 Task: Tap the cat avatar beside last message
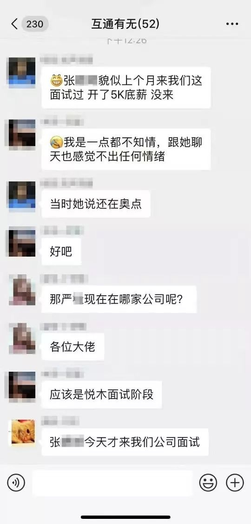[23, 432]
